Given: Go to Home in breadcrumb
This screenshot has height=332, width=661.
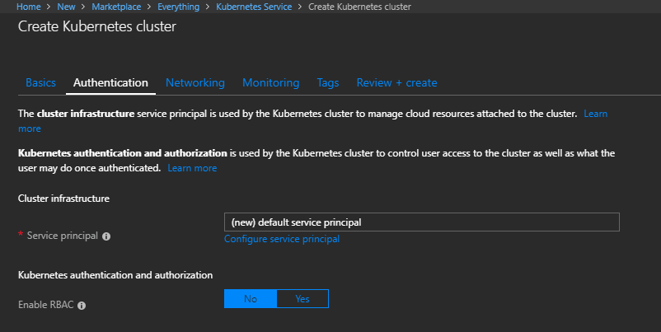Looking at the screenshot, I should pos(29,7).
